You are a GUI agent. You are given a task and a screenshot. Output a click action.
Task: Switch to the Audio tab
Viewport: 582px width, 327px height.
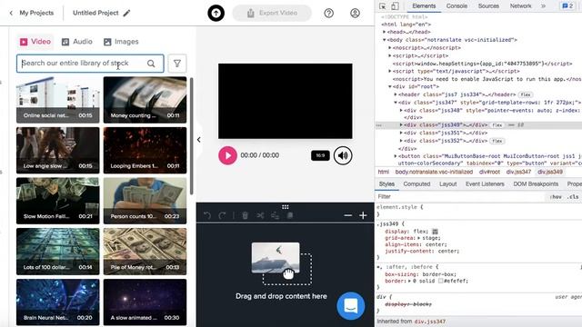click(76, 42)
